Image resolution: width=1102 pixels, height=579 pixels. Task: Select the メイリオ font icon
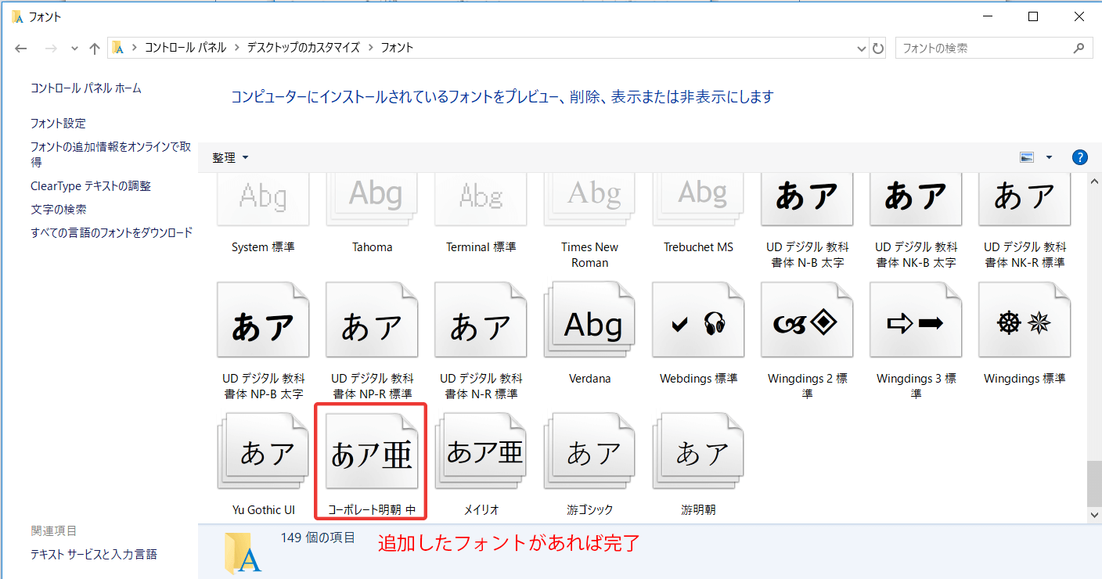point(481,455)
